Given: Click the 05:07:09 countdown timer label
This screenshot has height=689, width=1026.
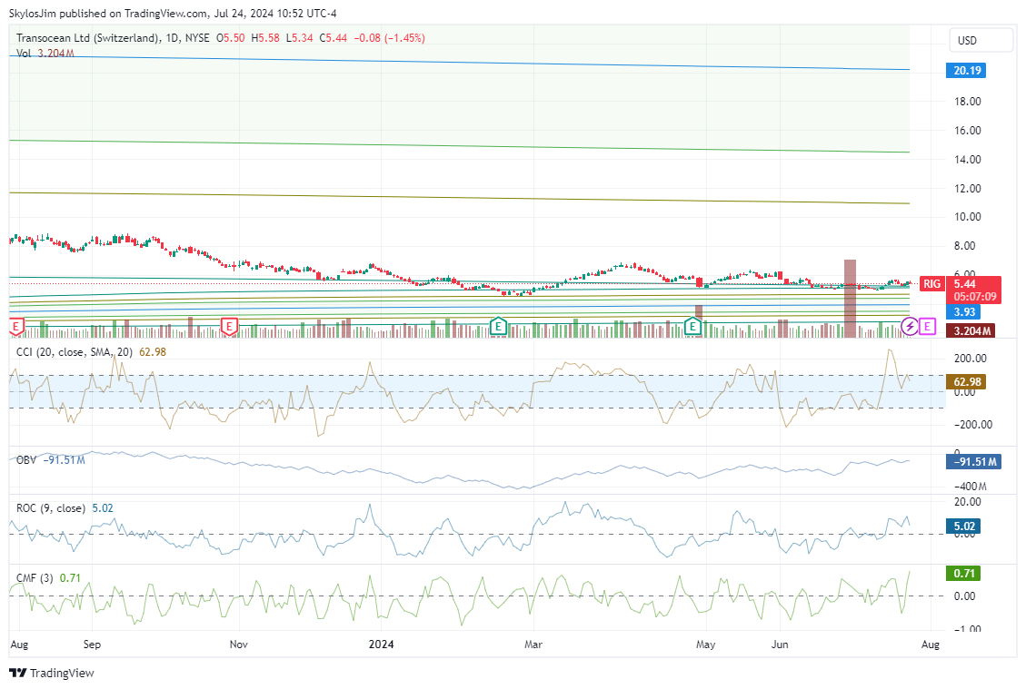Looking at the screenshot, I should 974,297.
